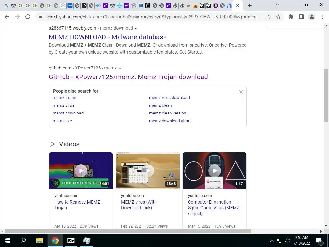This screenshot has width=329, height=247.
Task: Open the How to Remove MEMZ Trojan title
Action: (77, 205)
